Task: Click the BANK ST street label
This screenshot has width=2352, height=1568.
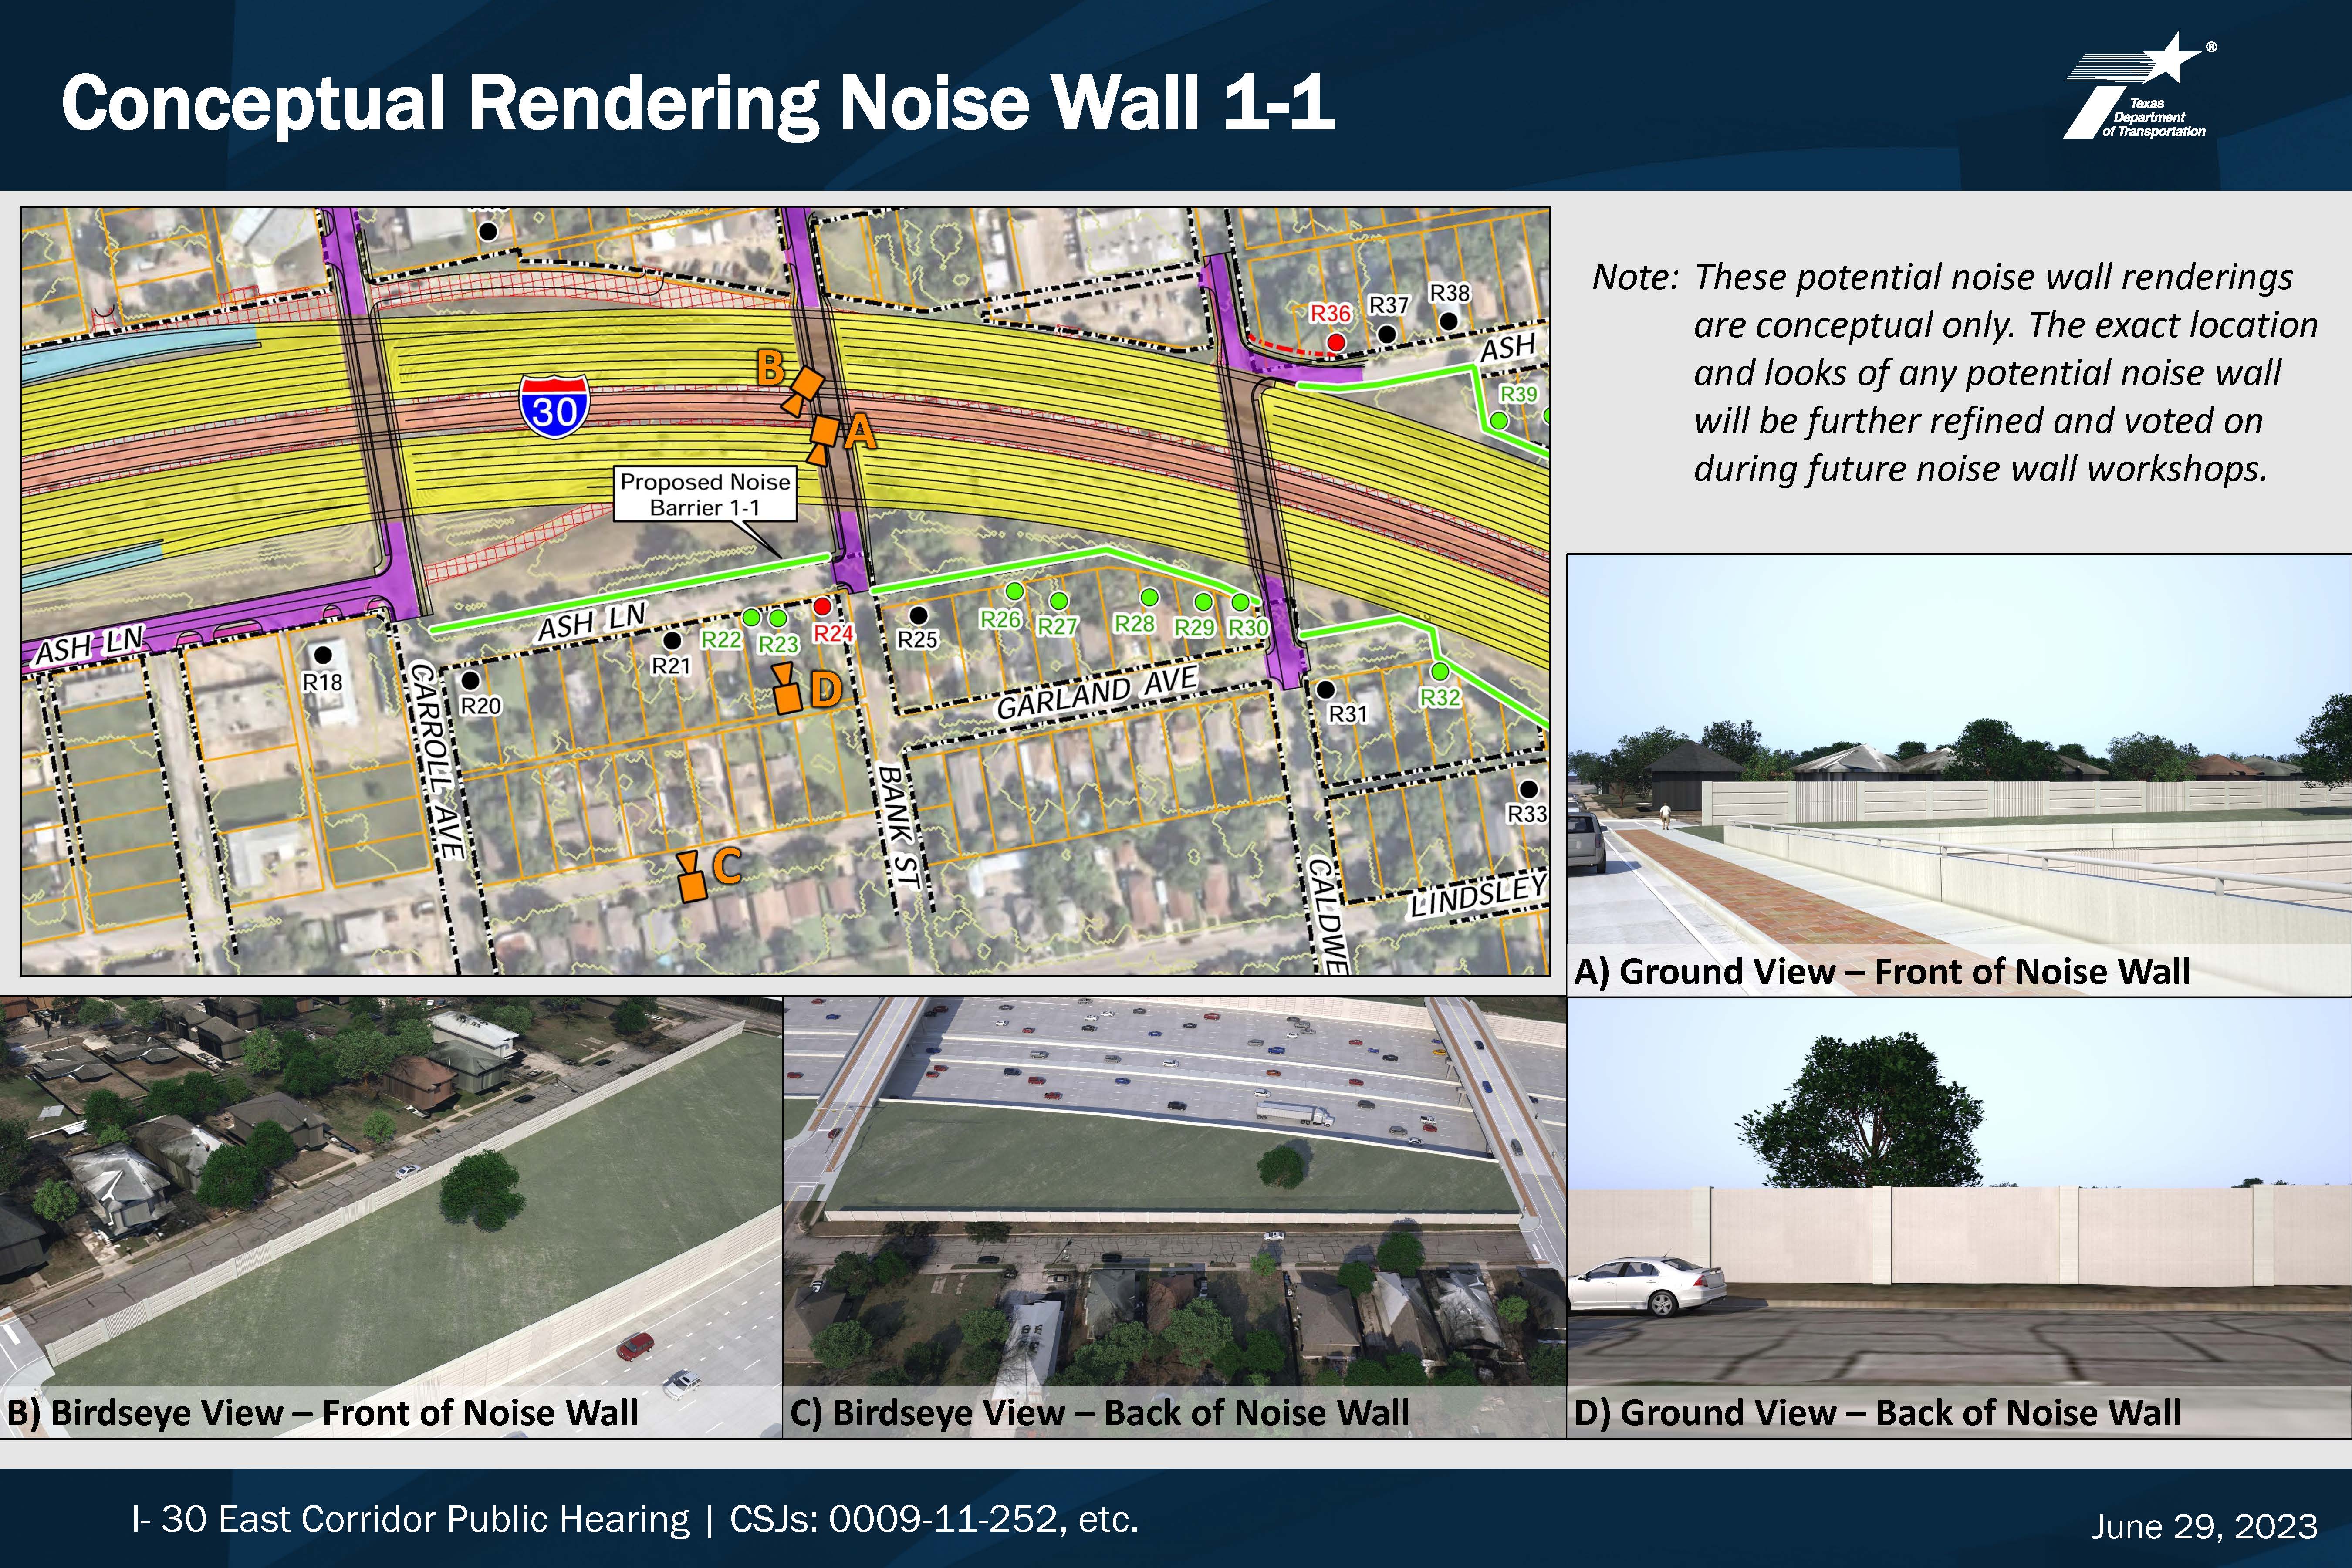Action: coord(898,826)
